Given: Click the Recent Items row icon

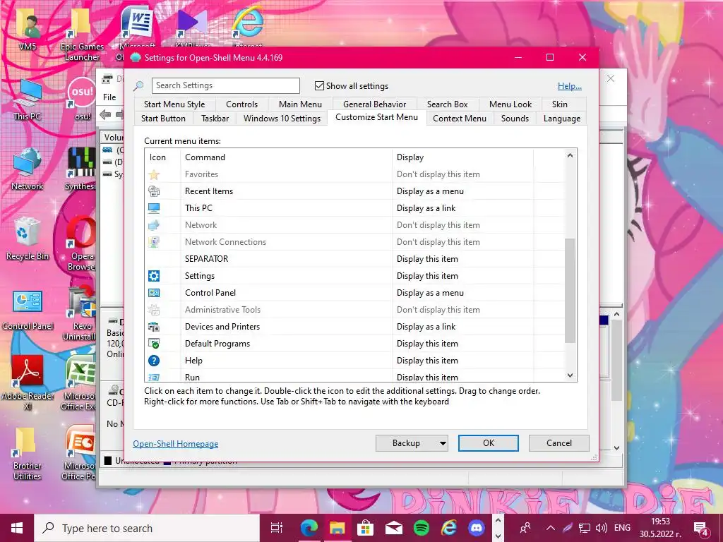Looking at the screenshot, I should click(153, 191).
